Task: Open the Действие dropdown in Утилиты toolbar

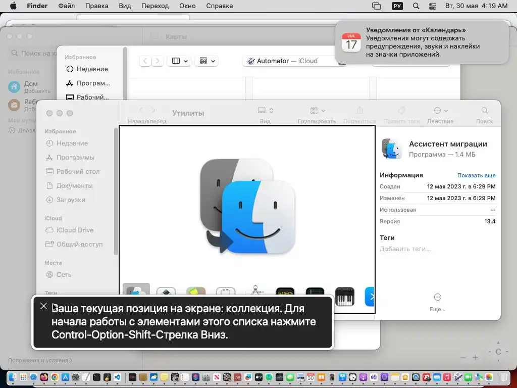Action: (440, 111)
